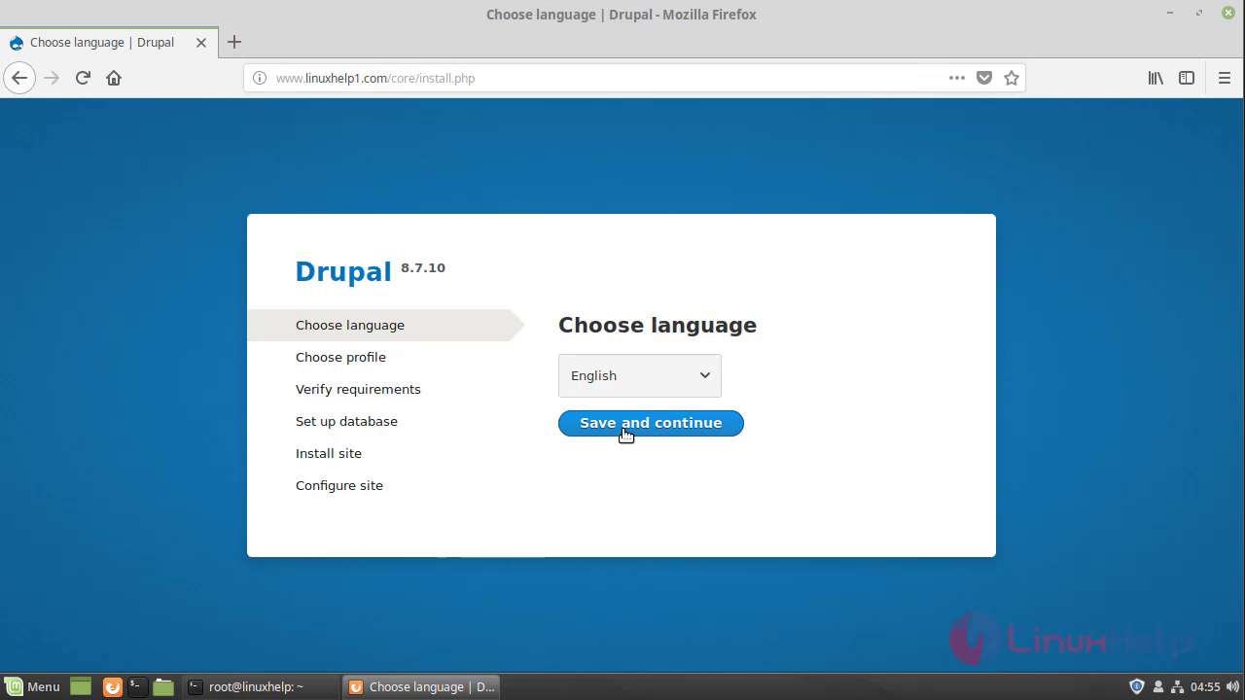Click Save and continue button

coord(651,423)
